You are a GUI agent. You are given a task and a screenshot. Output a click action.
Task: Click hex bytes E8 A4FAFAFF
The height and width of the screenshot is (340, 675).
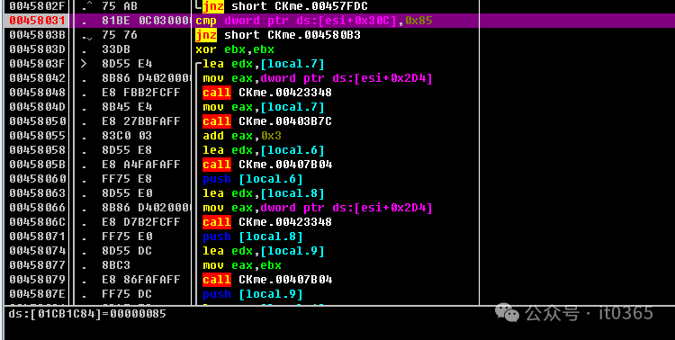[x=140, y=165]
